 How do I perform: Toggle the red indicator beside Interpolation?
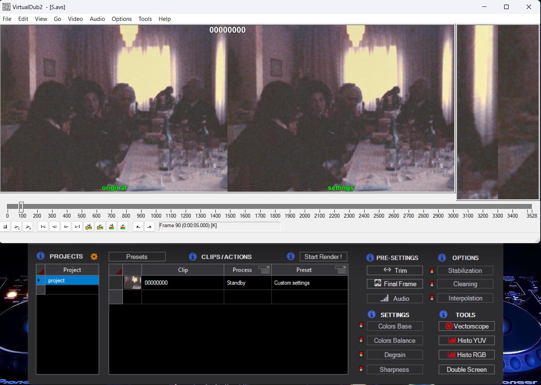(432, 298)
